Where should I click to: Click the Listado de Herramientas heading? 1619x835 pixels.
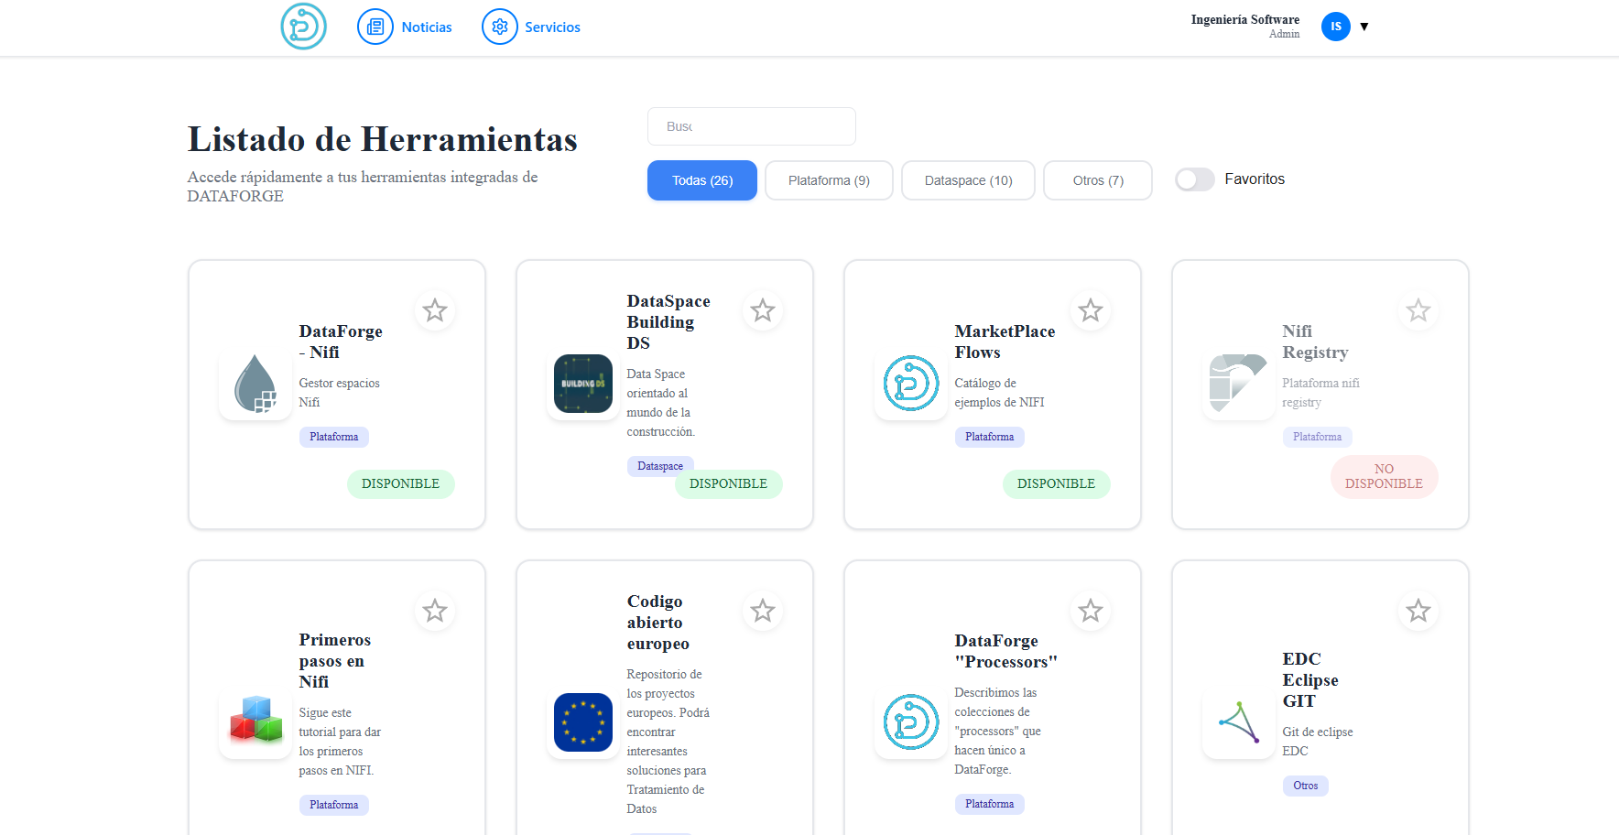click(383, 139)
